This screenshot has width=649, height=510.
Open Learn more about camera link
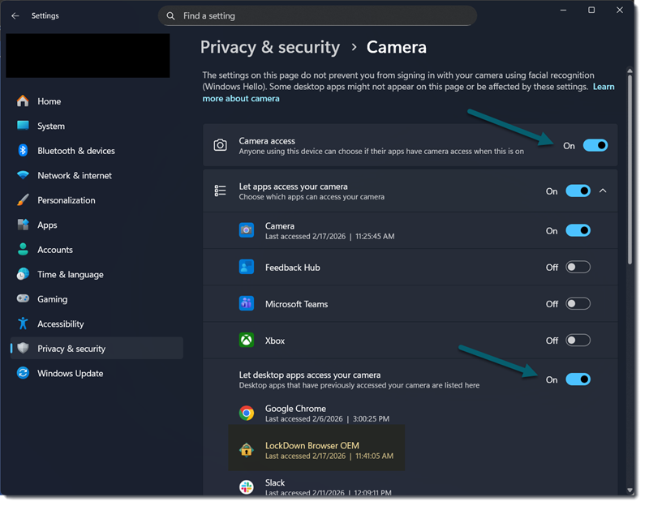[241, 99]
